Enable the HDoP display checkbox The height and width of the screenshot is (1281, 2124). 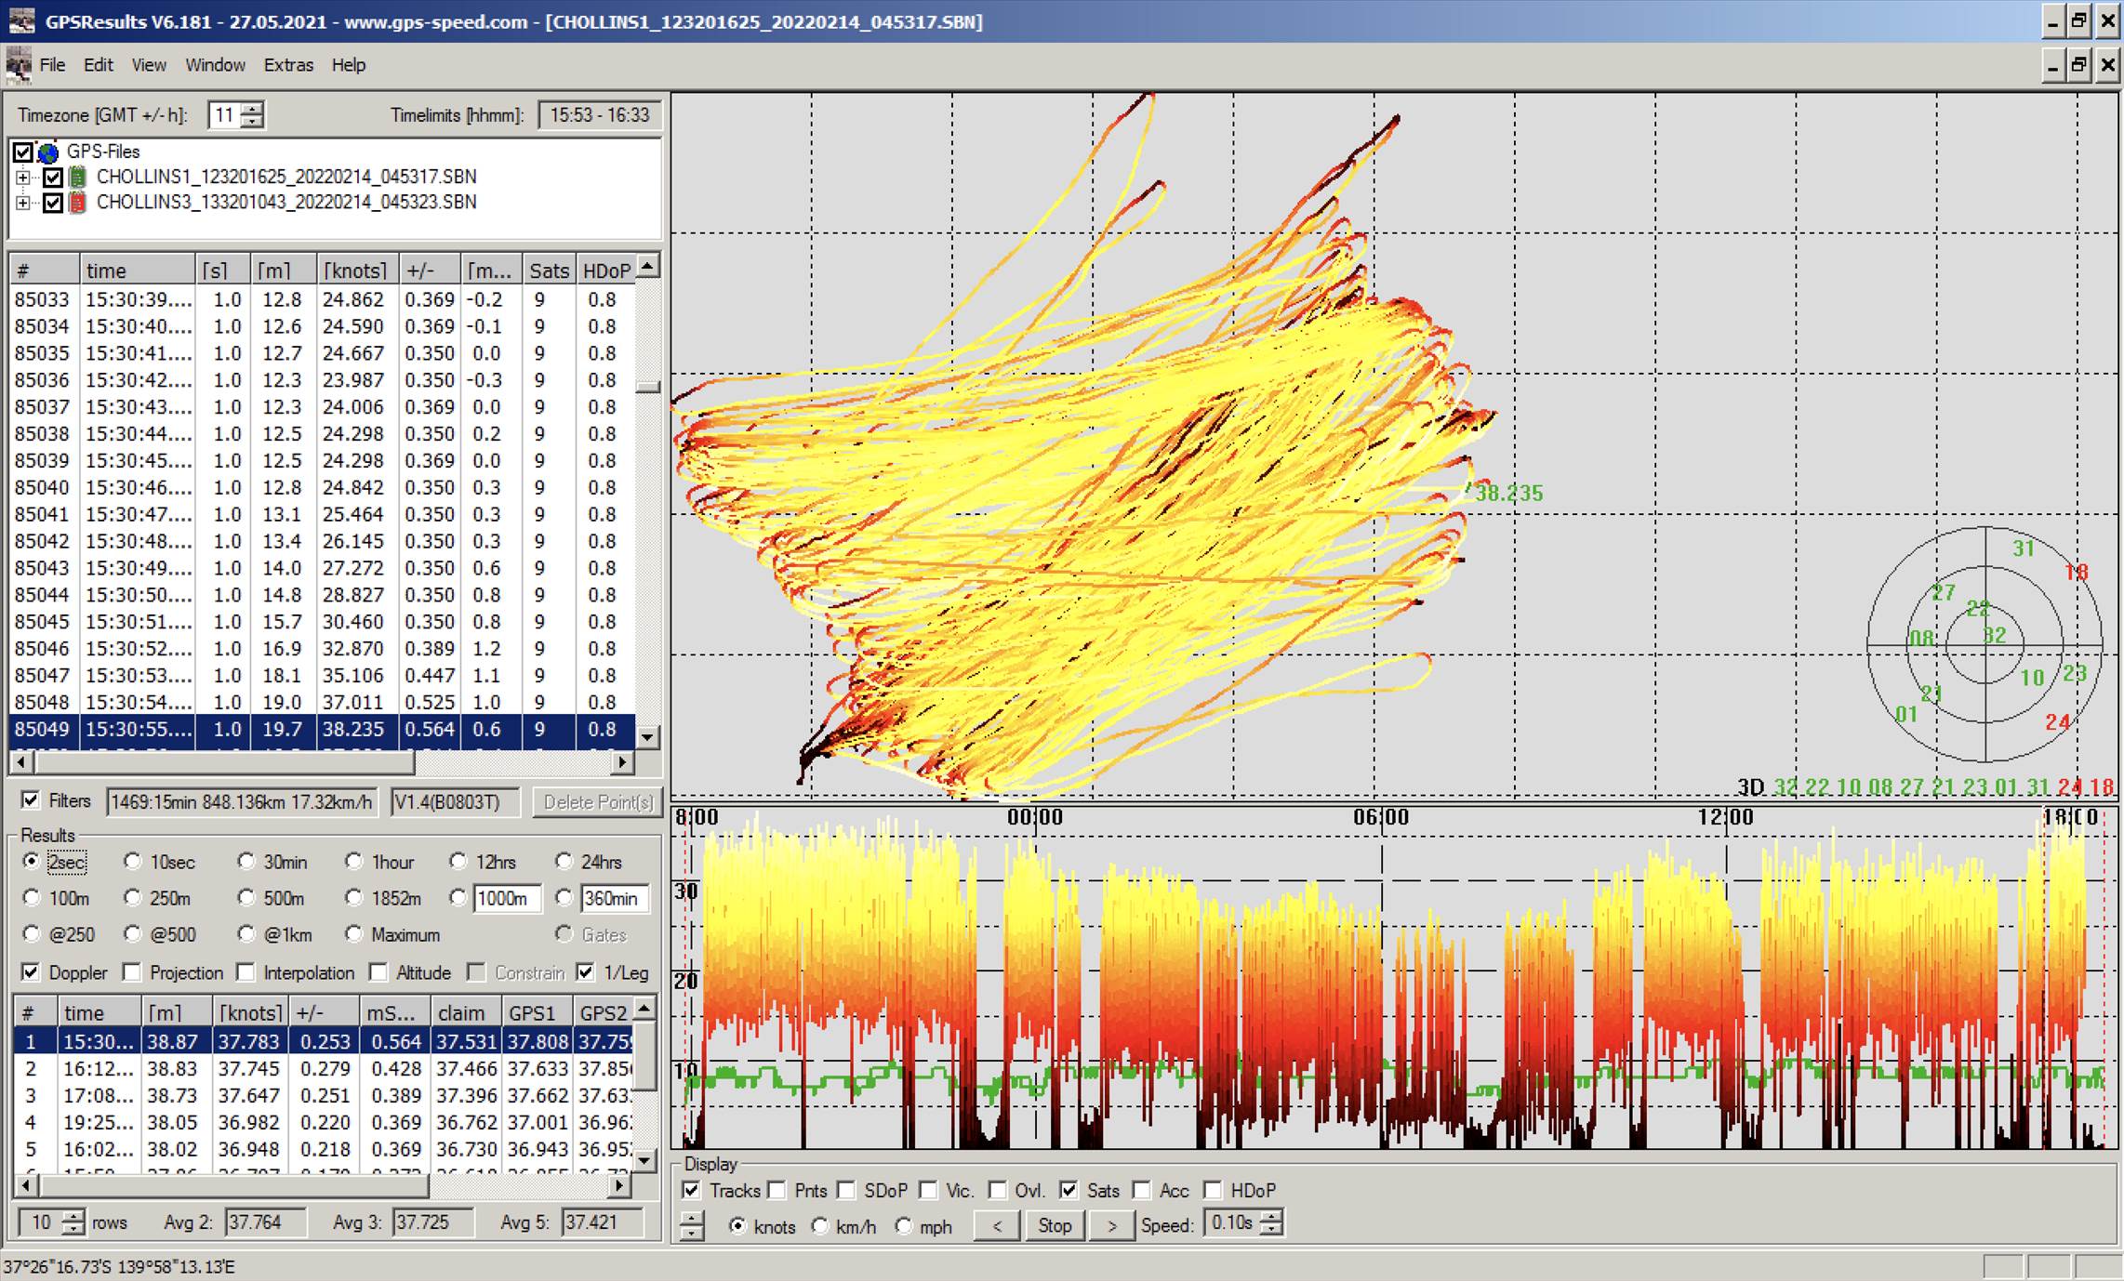pyautogui.click(x=1213, y=1190)
